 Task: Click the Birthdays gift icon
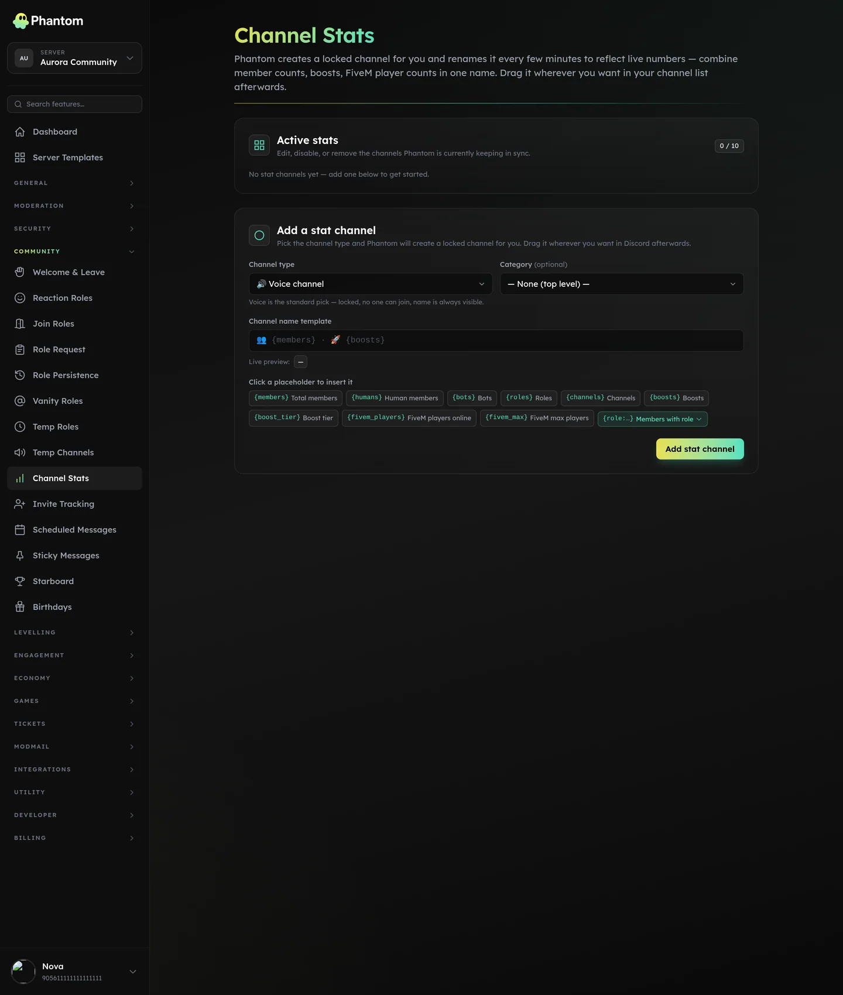pos(20,607)
